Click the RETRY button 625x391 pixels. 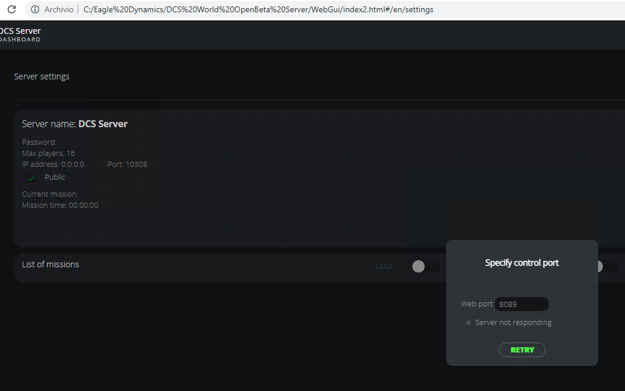[522, 350]
